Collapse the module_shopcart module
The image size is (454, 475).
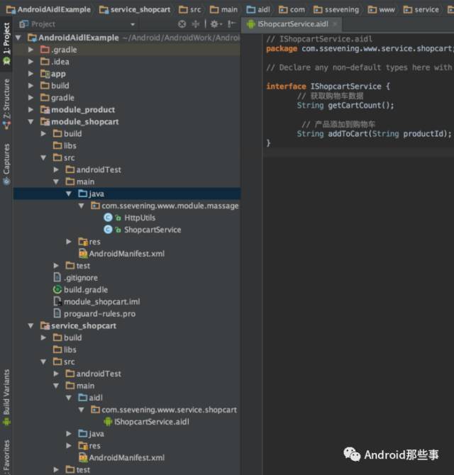click(31, 121)
